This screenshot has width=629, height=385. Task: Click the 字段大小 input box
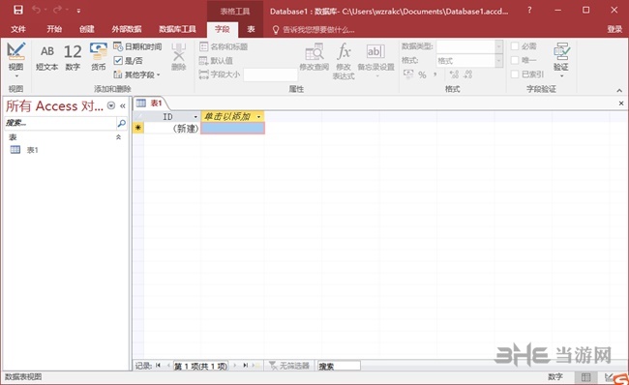point(270,74)
